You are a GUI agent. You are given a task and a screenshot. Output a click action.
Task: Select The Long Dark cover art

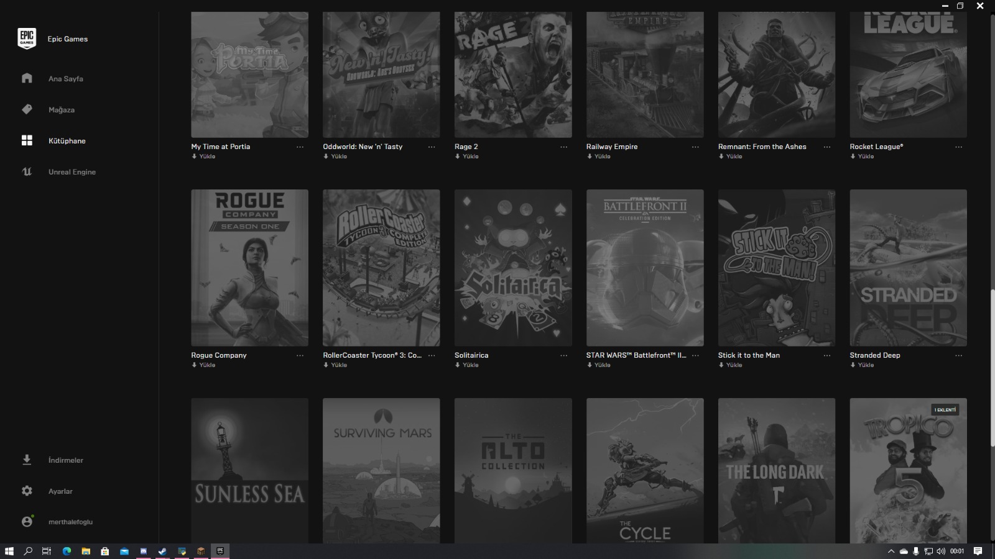pos(777,471)
